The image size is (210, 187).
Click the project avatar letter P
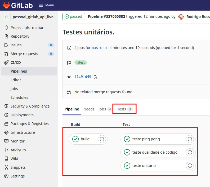(6, 17)
